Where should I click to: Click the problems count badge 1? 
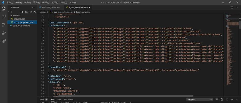pyautogui.click(x=47, y=99)
